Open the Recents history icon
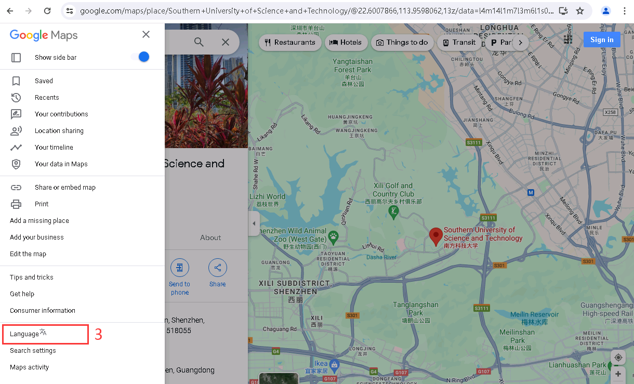634x384 pixels. 16,98
